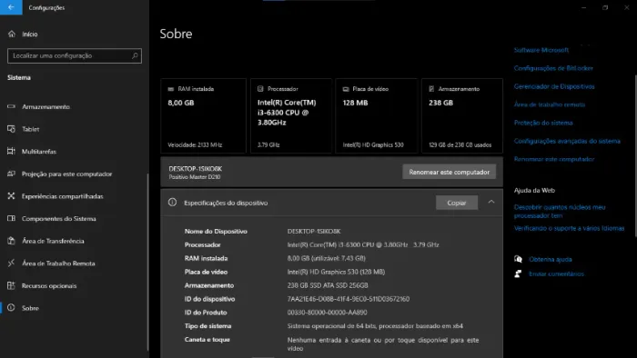Viewport: 637px width, 358px height.
Task: Click the Copiar button
Action: 457,203
